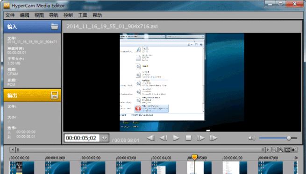The image size is (306, 174).
Task: Maximize the HyperCam Media Editor window
Action: click(281, 4)
